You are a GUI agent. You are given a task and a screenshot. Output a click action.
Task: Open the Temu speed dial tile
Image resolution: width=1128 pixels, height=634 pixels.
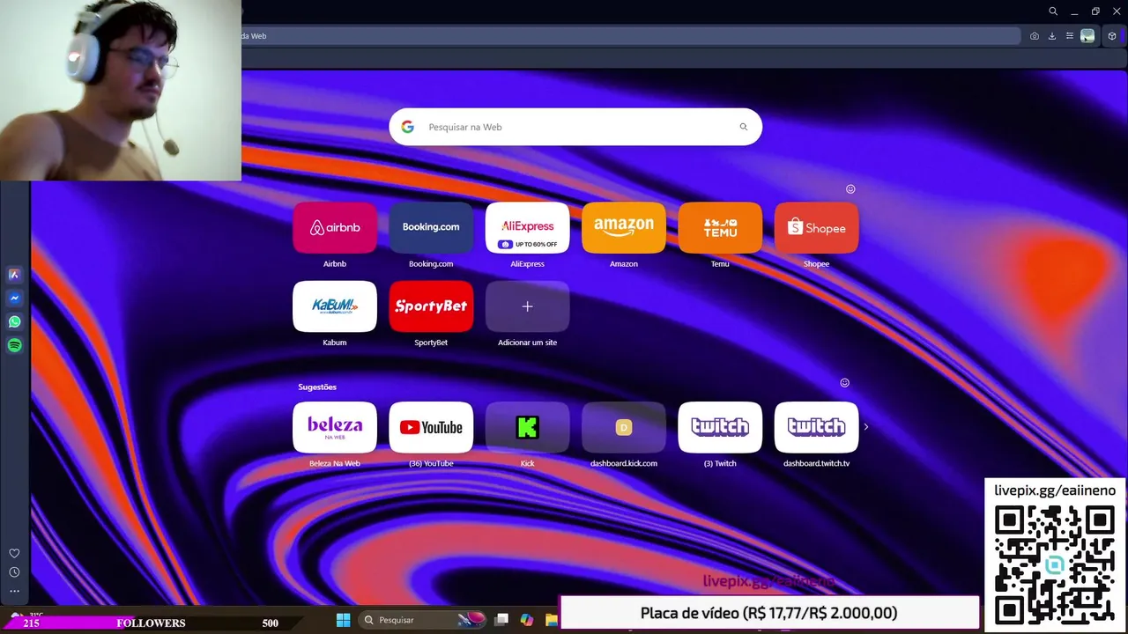[720, 228]
